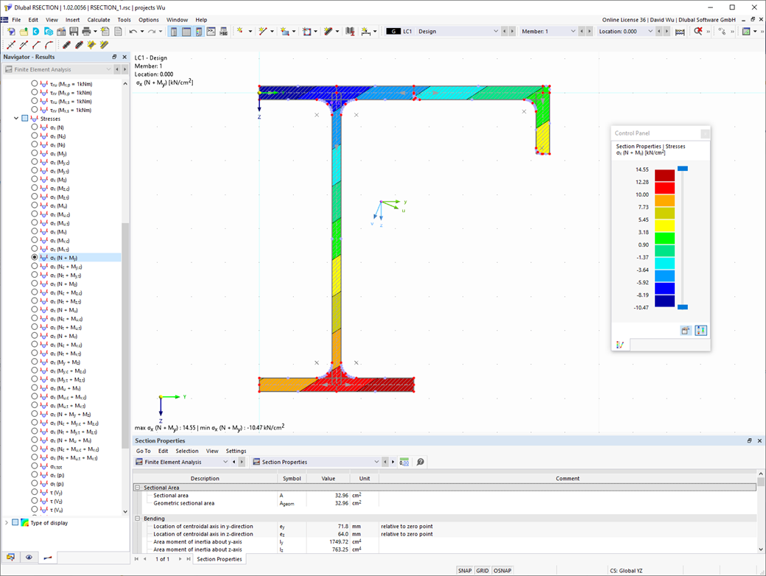Click Go To in the Section Properties panel
The image size is (766, 576).
coord(143,451)
